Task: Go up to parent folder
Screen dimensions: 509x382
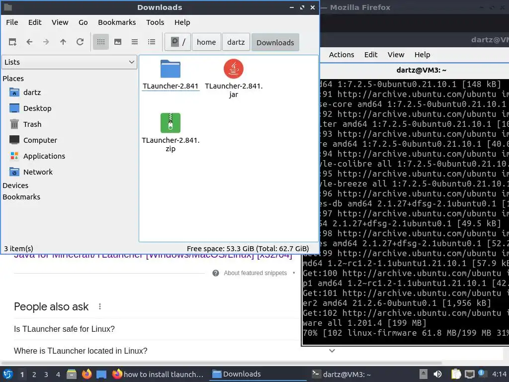Action: 63,42
